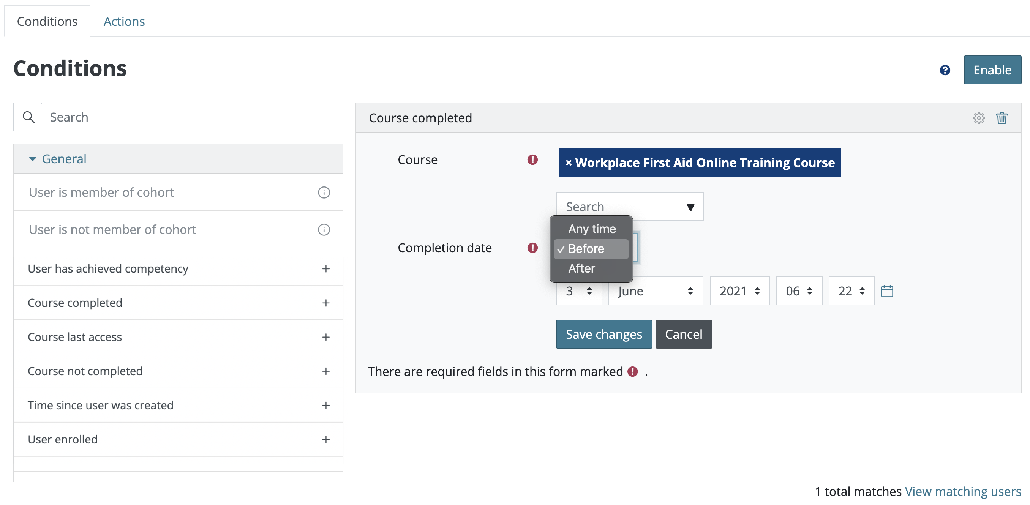The image size is (1030, 505).
Task: Open the course Search dropdown arrow
Action: (690, 207)
